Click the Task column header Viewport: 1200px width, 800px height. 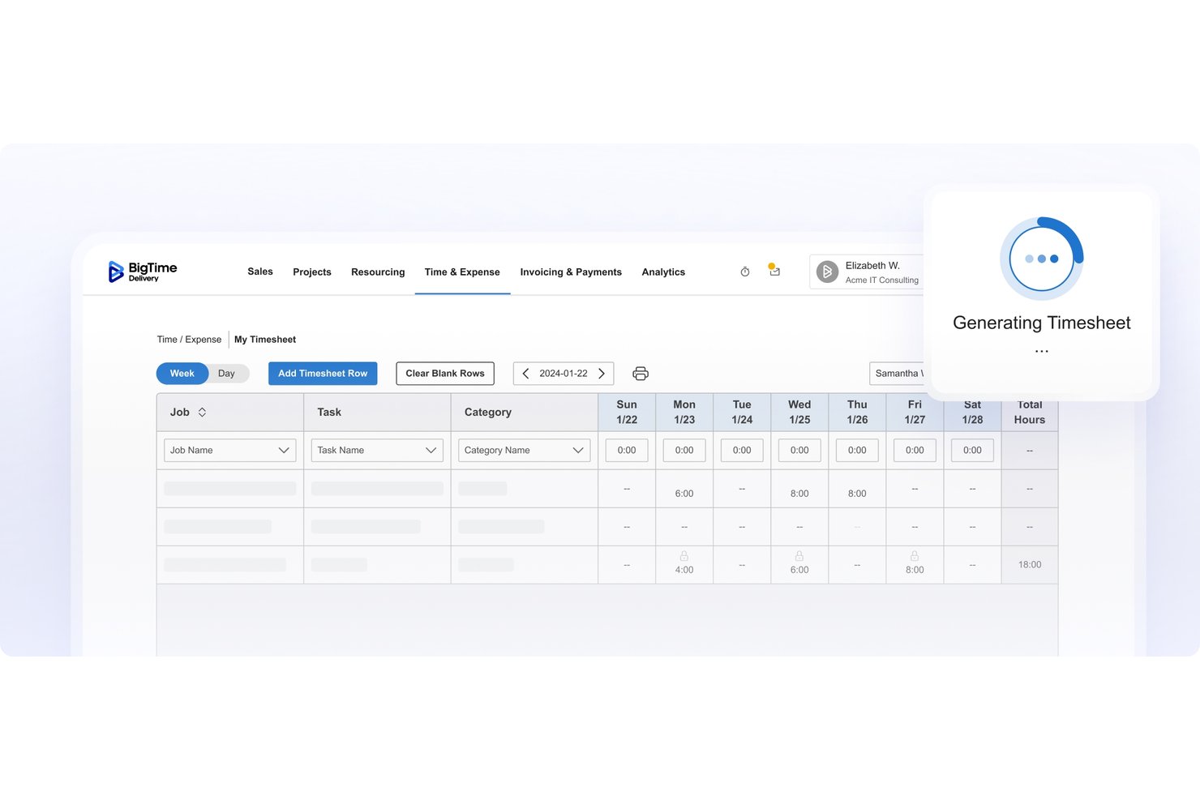click(x=377, y=413)
